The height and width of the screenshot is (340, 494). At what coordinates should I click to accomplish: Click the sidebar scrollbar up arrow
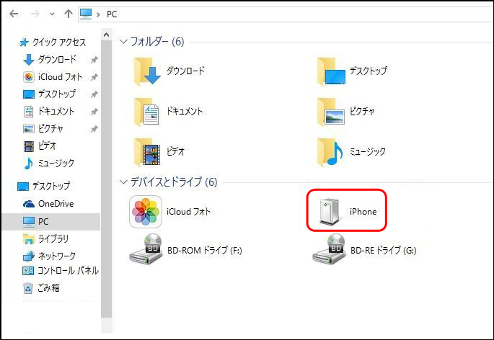point(107,35)
